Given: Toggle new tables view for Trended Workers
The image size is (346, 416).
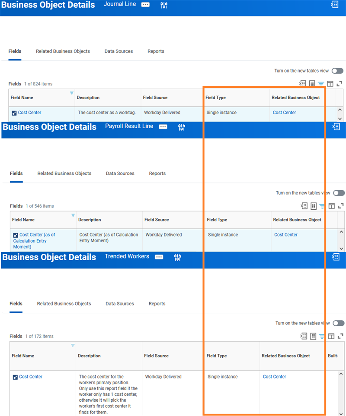Looking at the screenshot, I should [x=339, y=323].
